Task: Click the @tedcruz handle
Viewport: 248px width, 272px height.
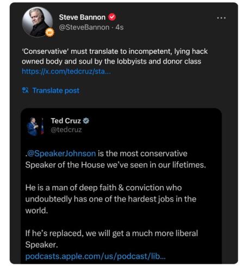Action: [x=66, y=130]
